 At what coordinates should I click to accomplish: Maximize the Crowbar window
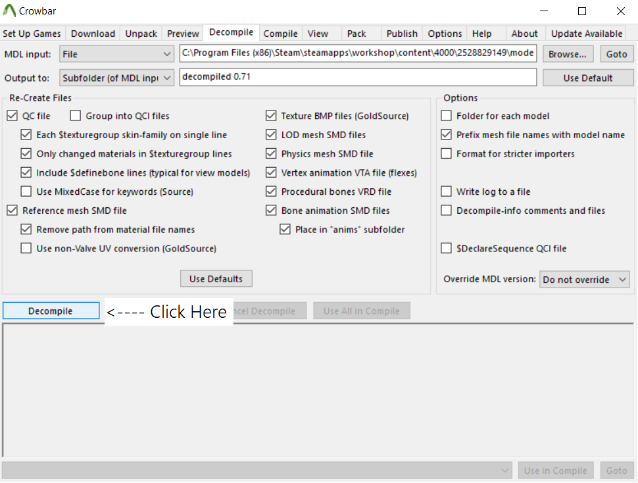click(582, 11)
